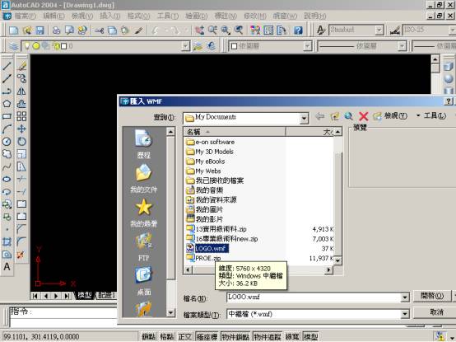
Task: Select the Spline tool
Action: pyautogui.click(x=7, y=166)
